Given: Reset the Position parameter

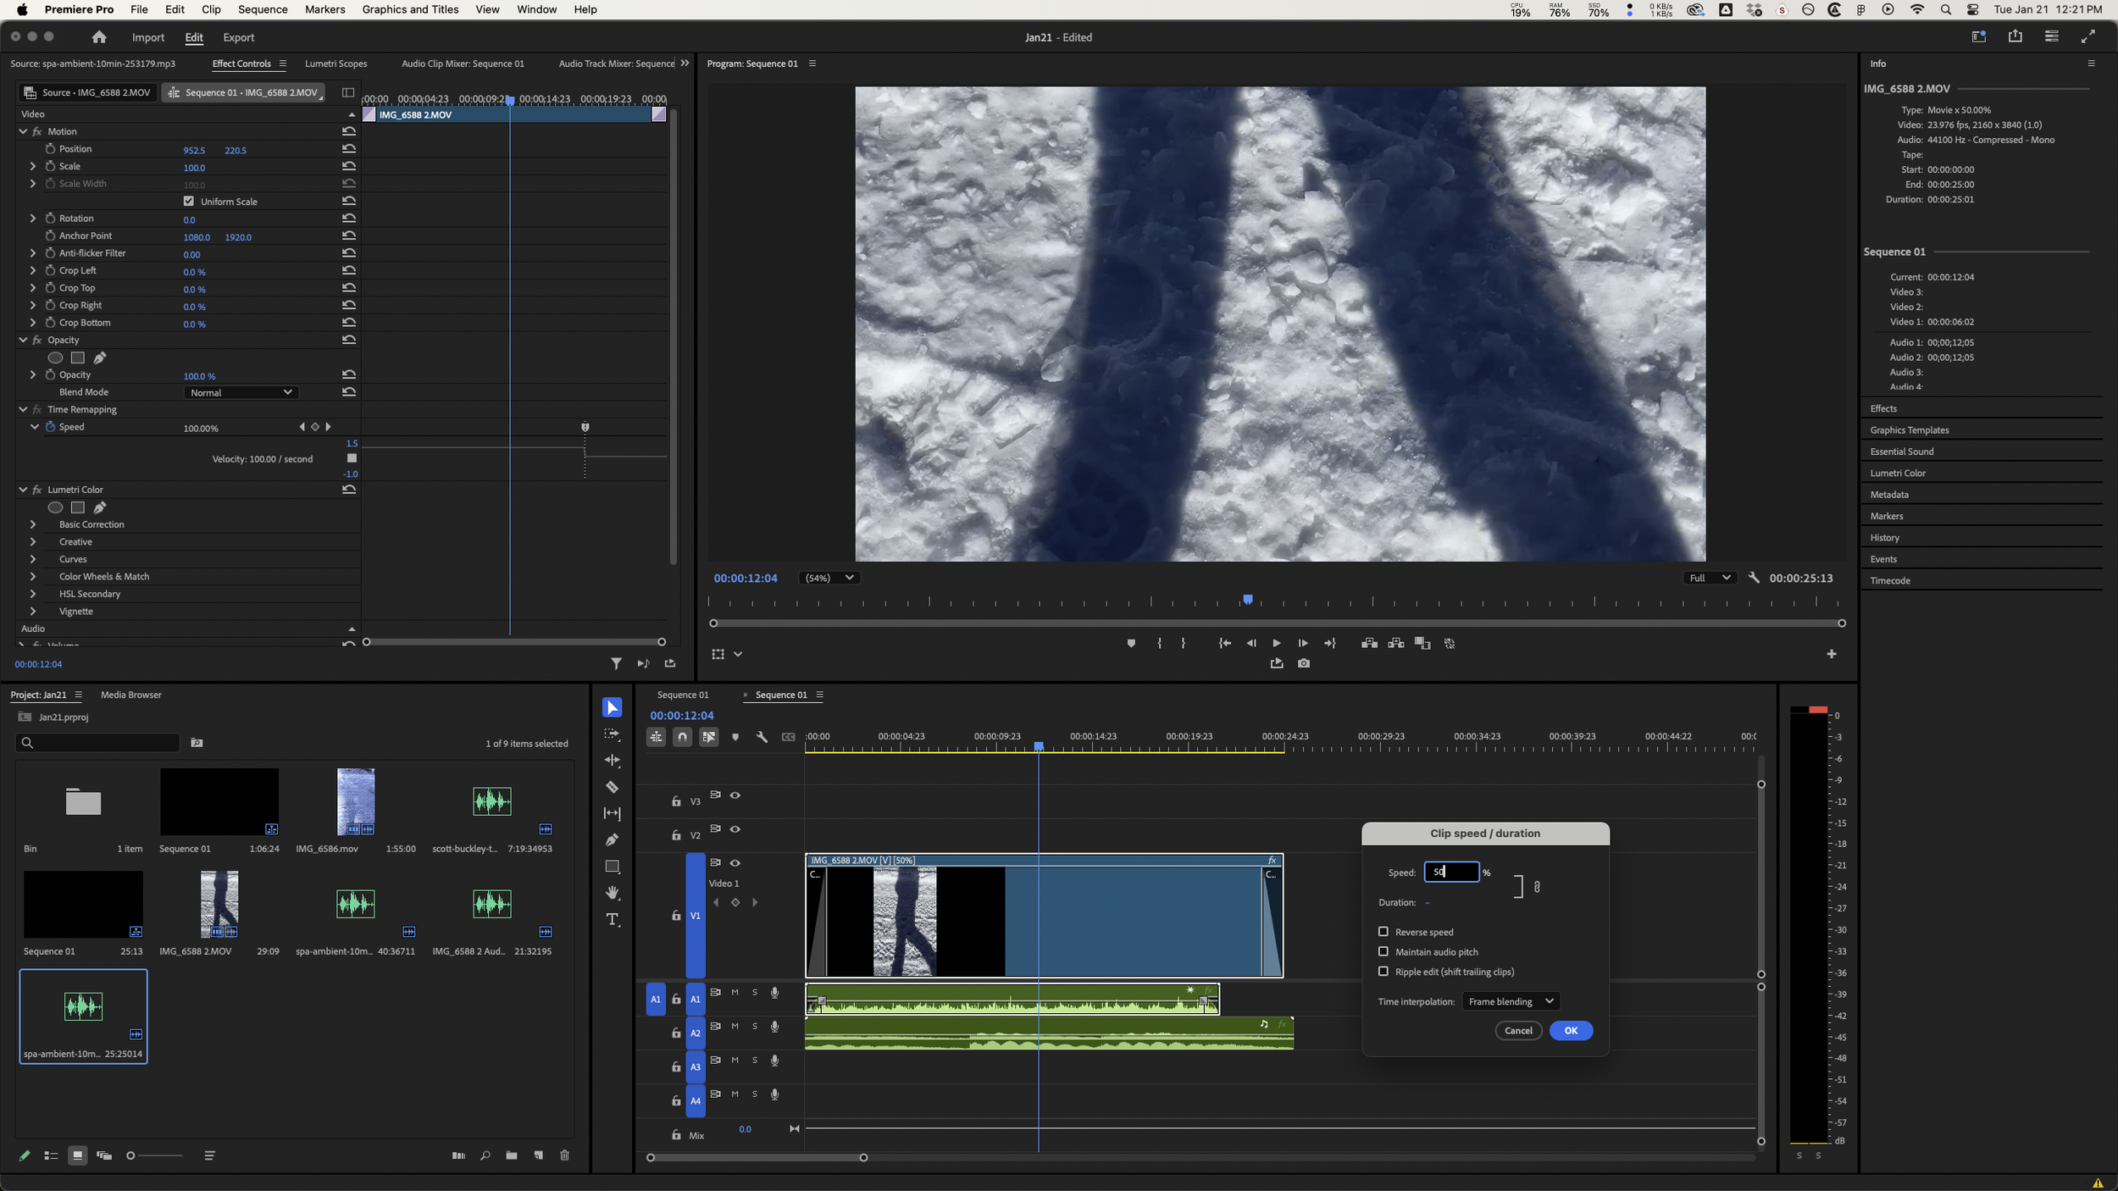Looking at the screenshot, I should pyautogui.click(x=349, y=149).
